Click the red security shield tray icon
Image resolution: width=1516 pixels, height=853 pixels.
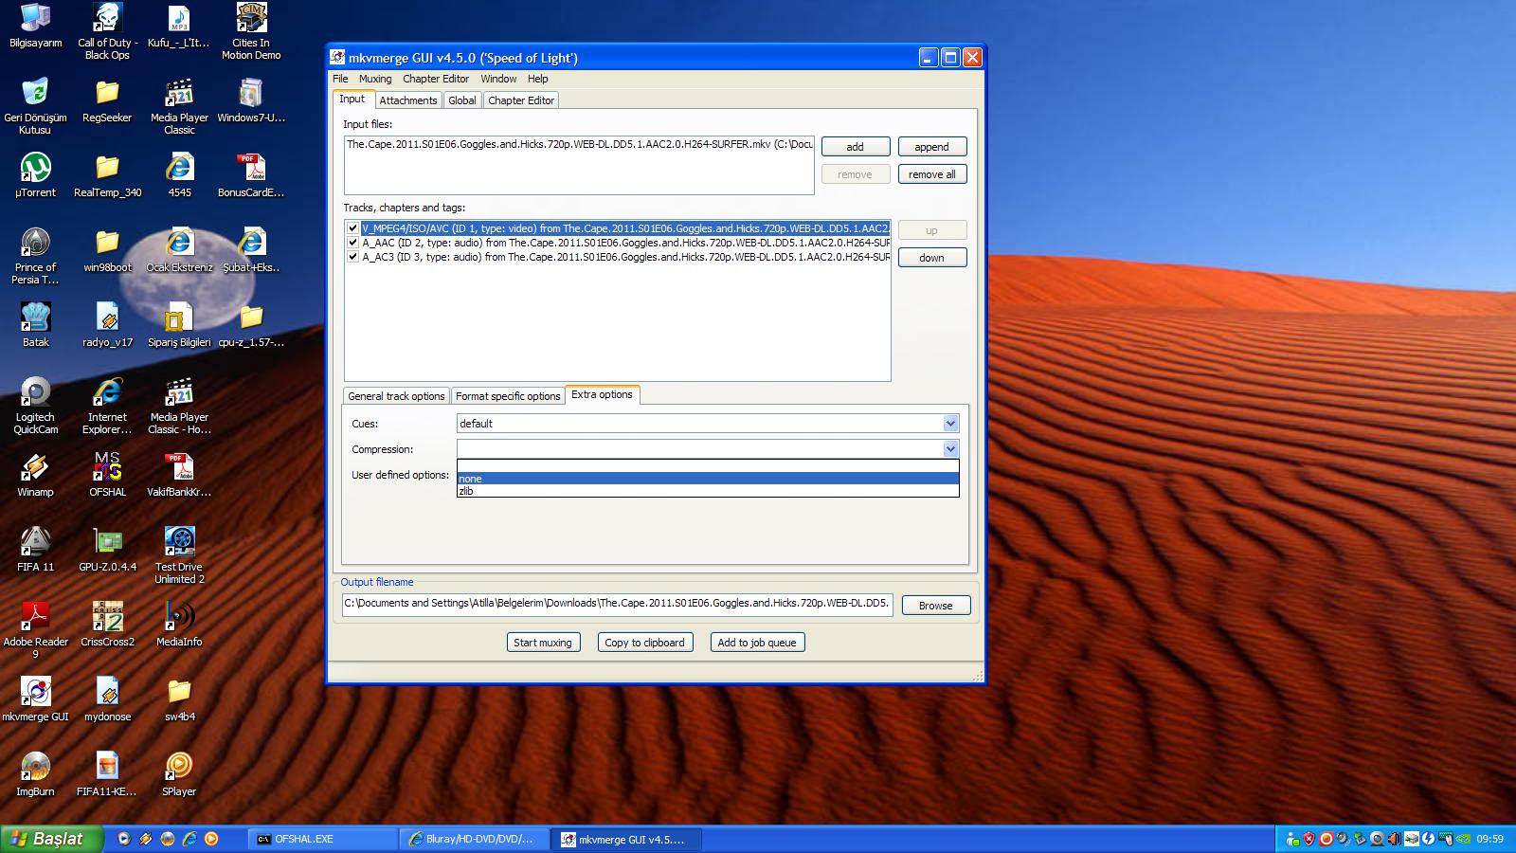[x=1309, y=839]
